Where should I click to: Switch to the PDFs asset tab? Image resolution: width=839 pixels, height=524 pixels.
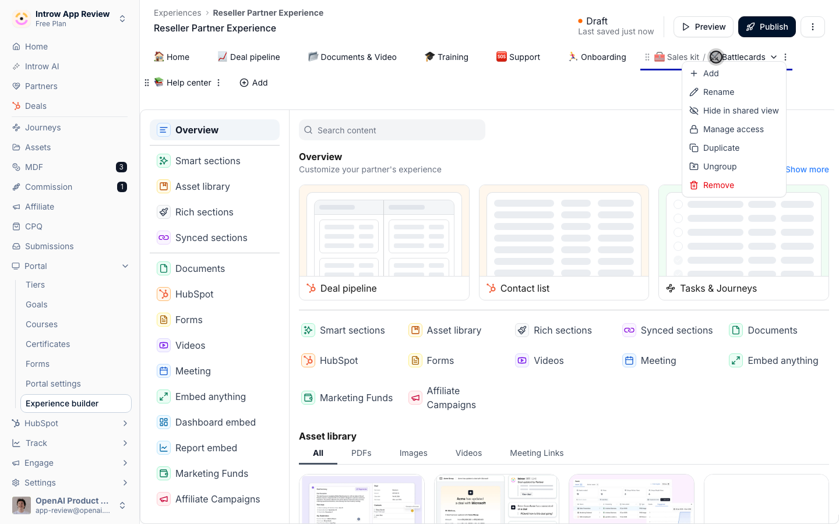pyautogui.click(x=361, y=453)
